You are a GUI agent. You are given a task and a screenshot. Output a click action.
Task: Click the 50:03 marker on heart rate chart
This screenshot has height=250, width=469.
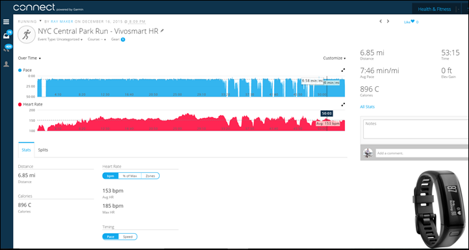point(327,113)
